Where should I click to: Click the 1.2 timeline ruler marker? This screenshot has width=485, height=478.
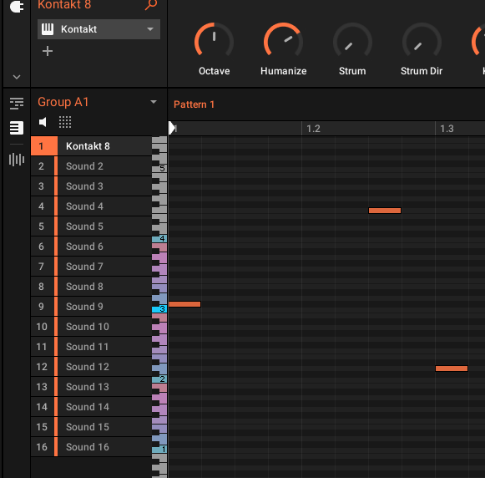point(313,129)
